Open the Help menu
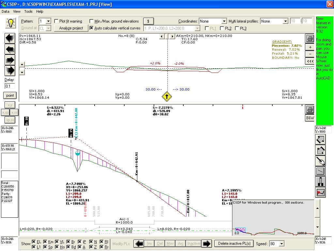This screenshot has width=334, height=251. click(x=39, y=11)
